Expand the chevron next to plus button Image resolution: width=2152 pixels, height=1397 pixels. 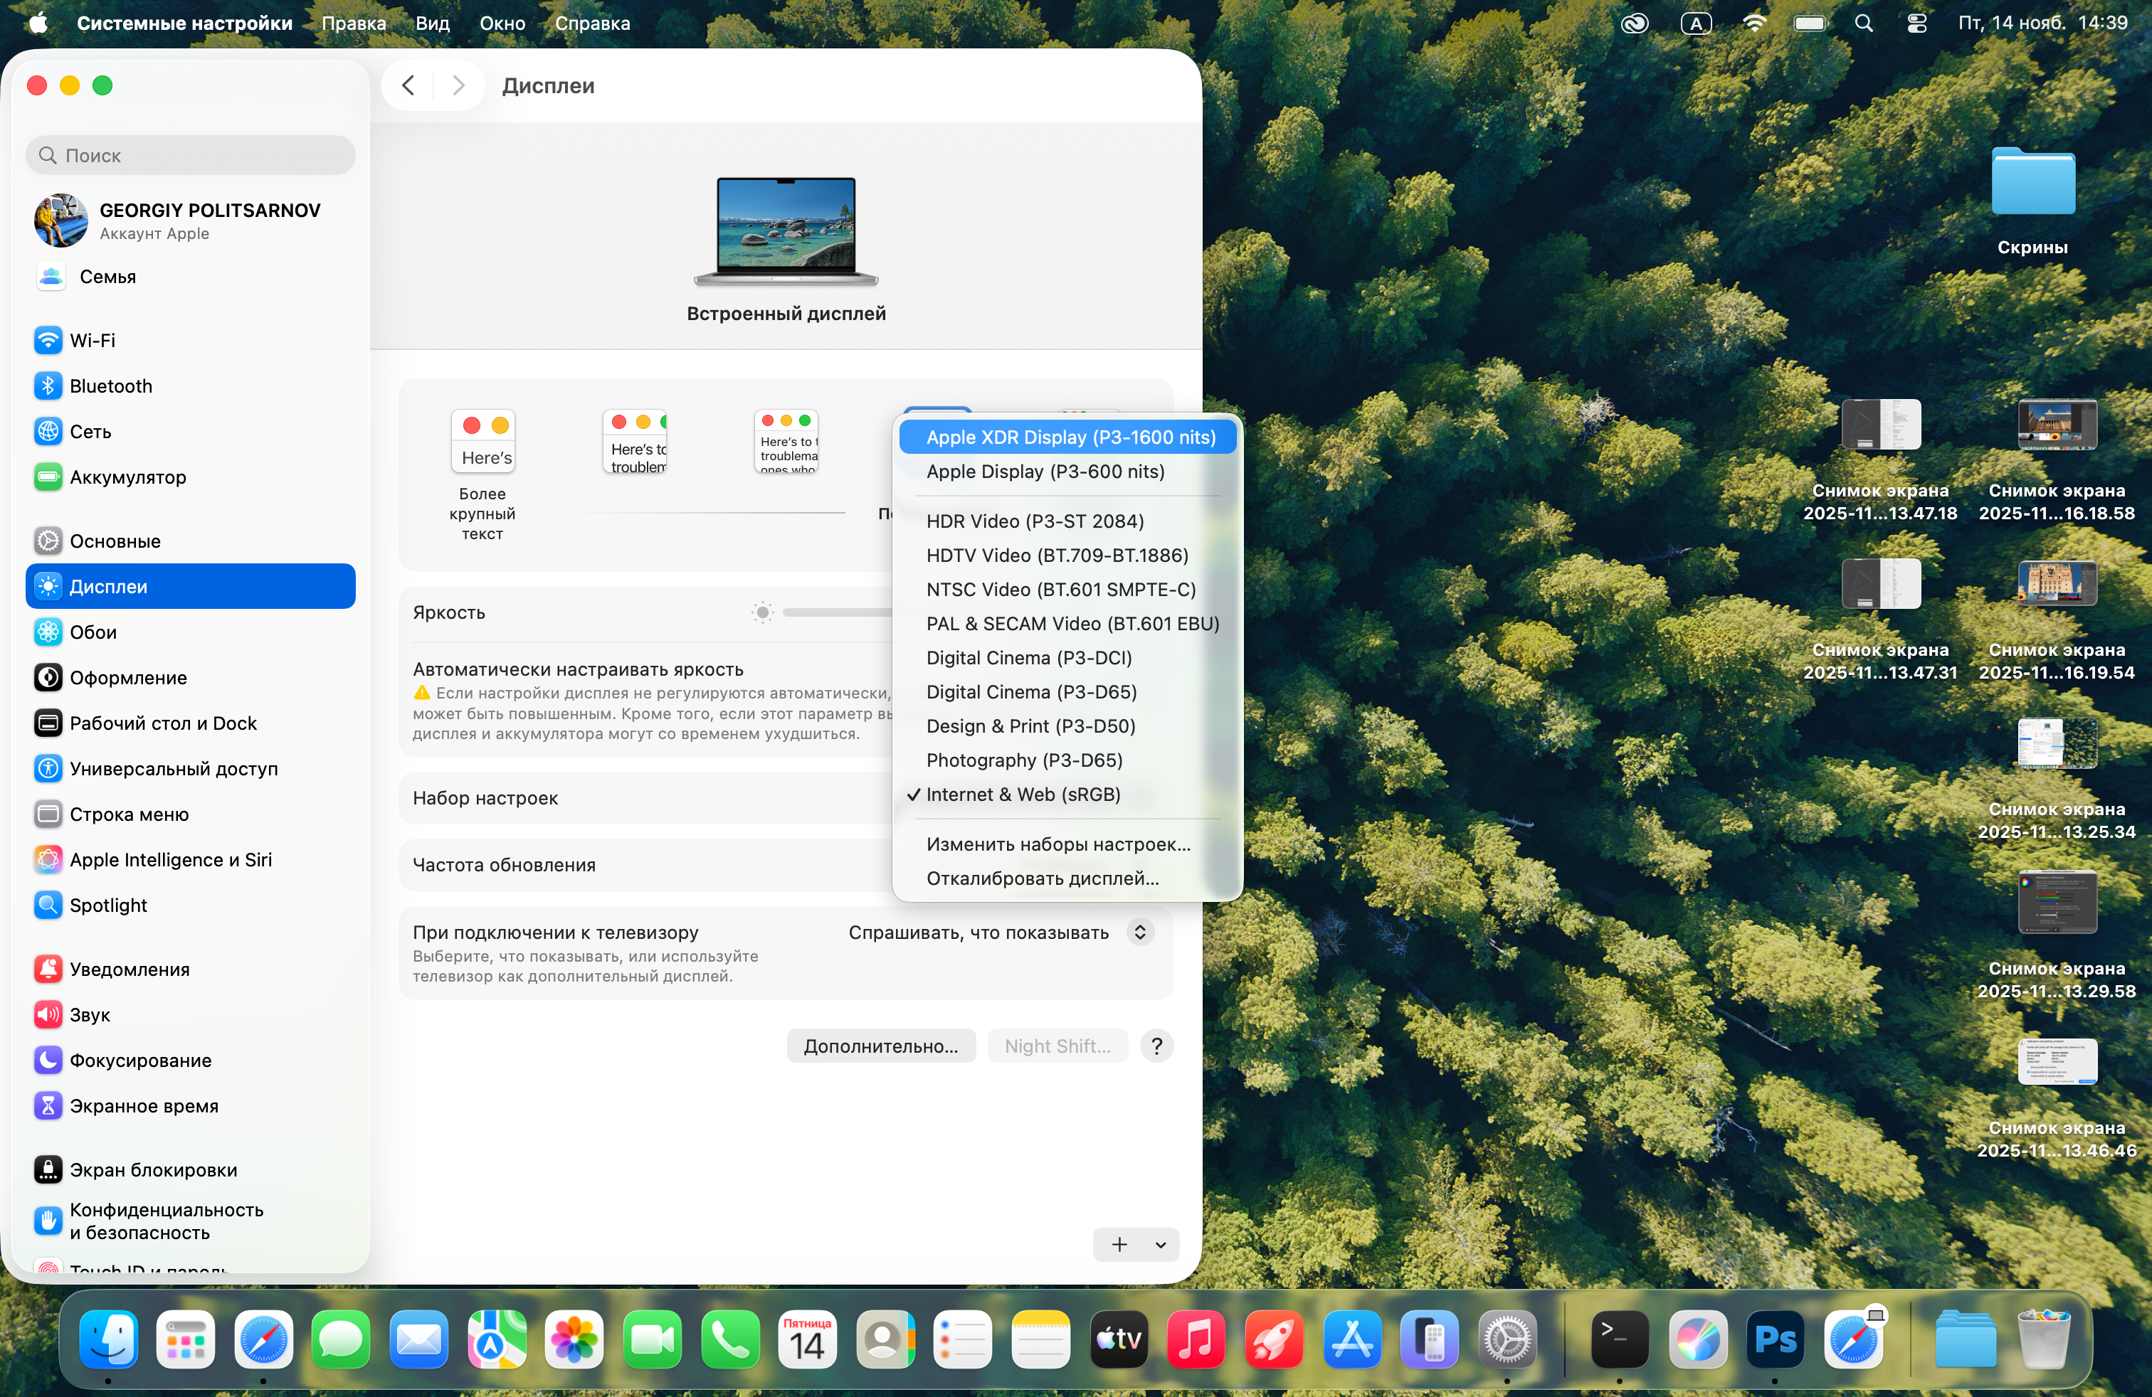(x=1160, y=1244)
